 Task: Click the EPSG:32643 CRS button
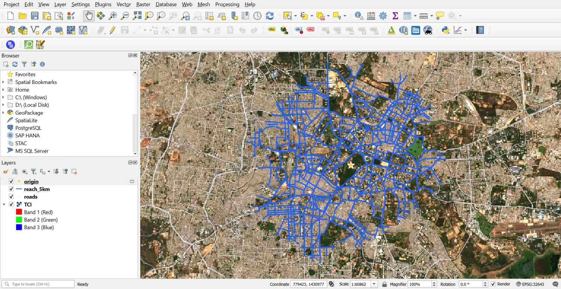[530, 284]
